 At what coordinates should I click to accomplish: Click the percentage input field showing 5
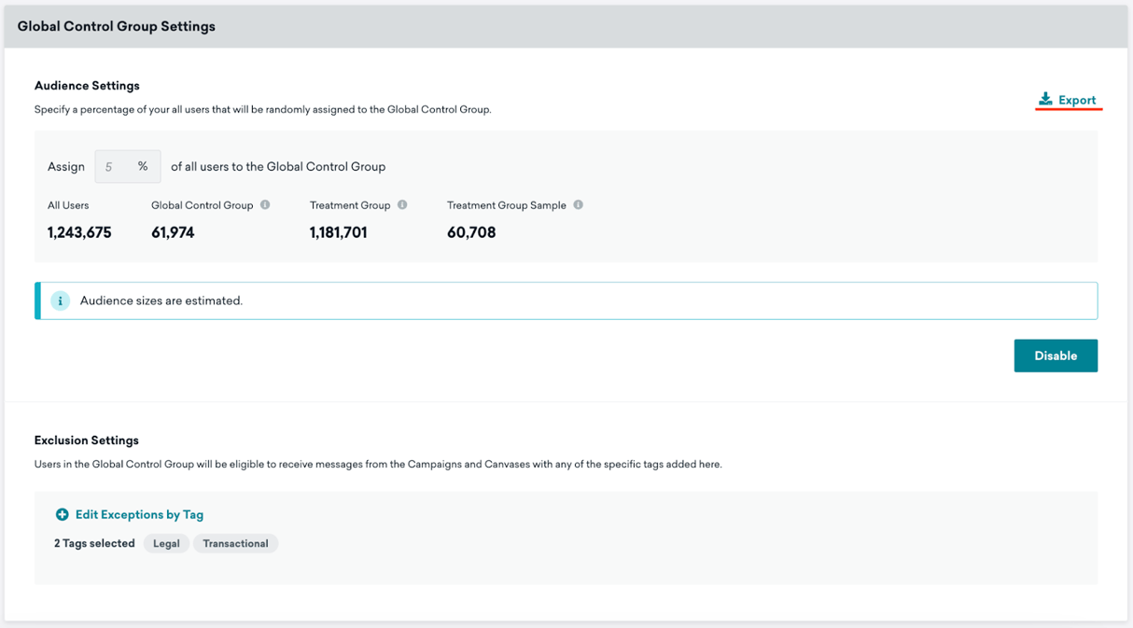(116, 167)
